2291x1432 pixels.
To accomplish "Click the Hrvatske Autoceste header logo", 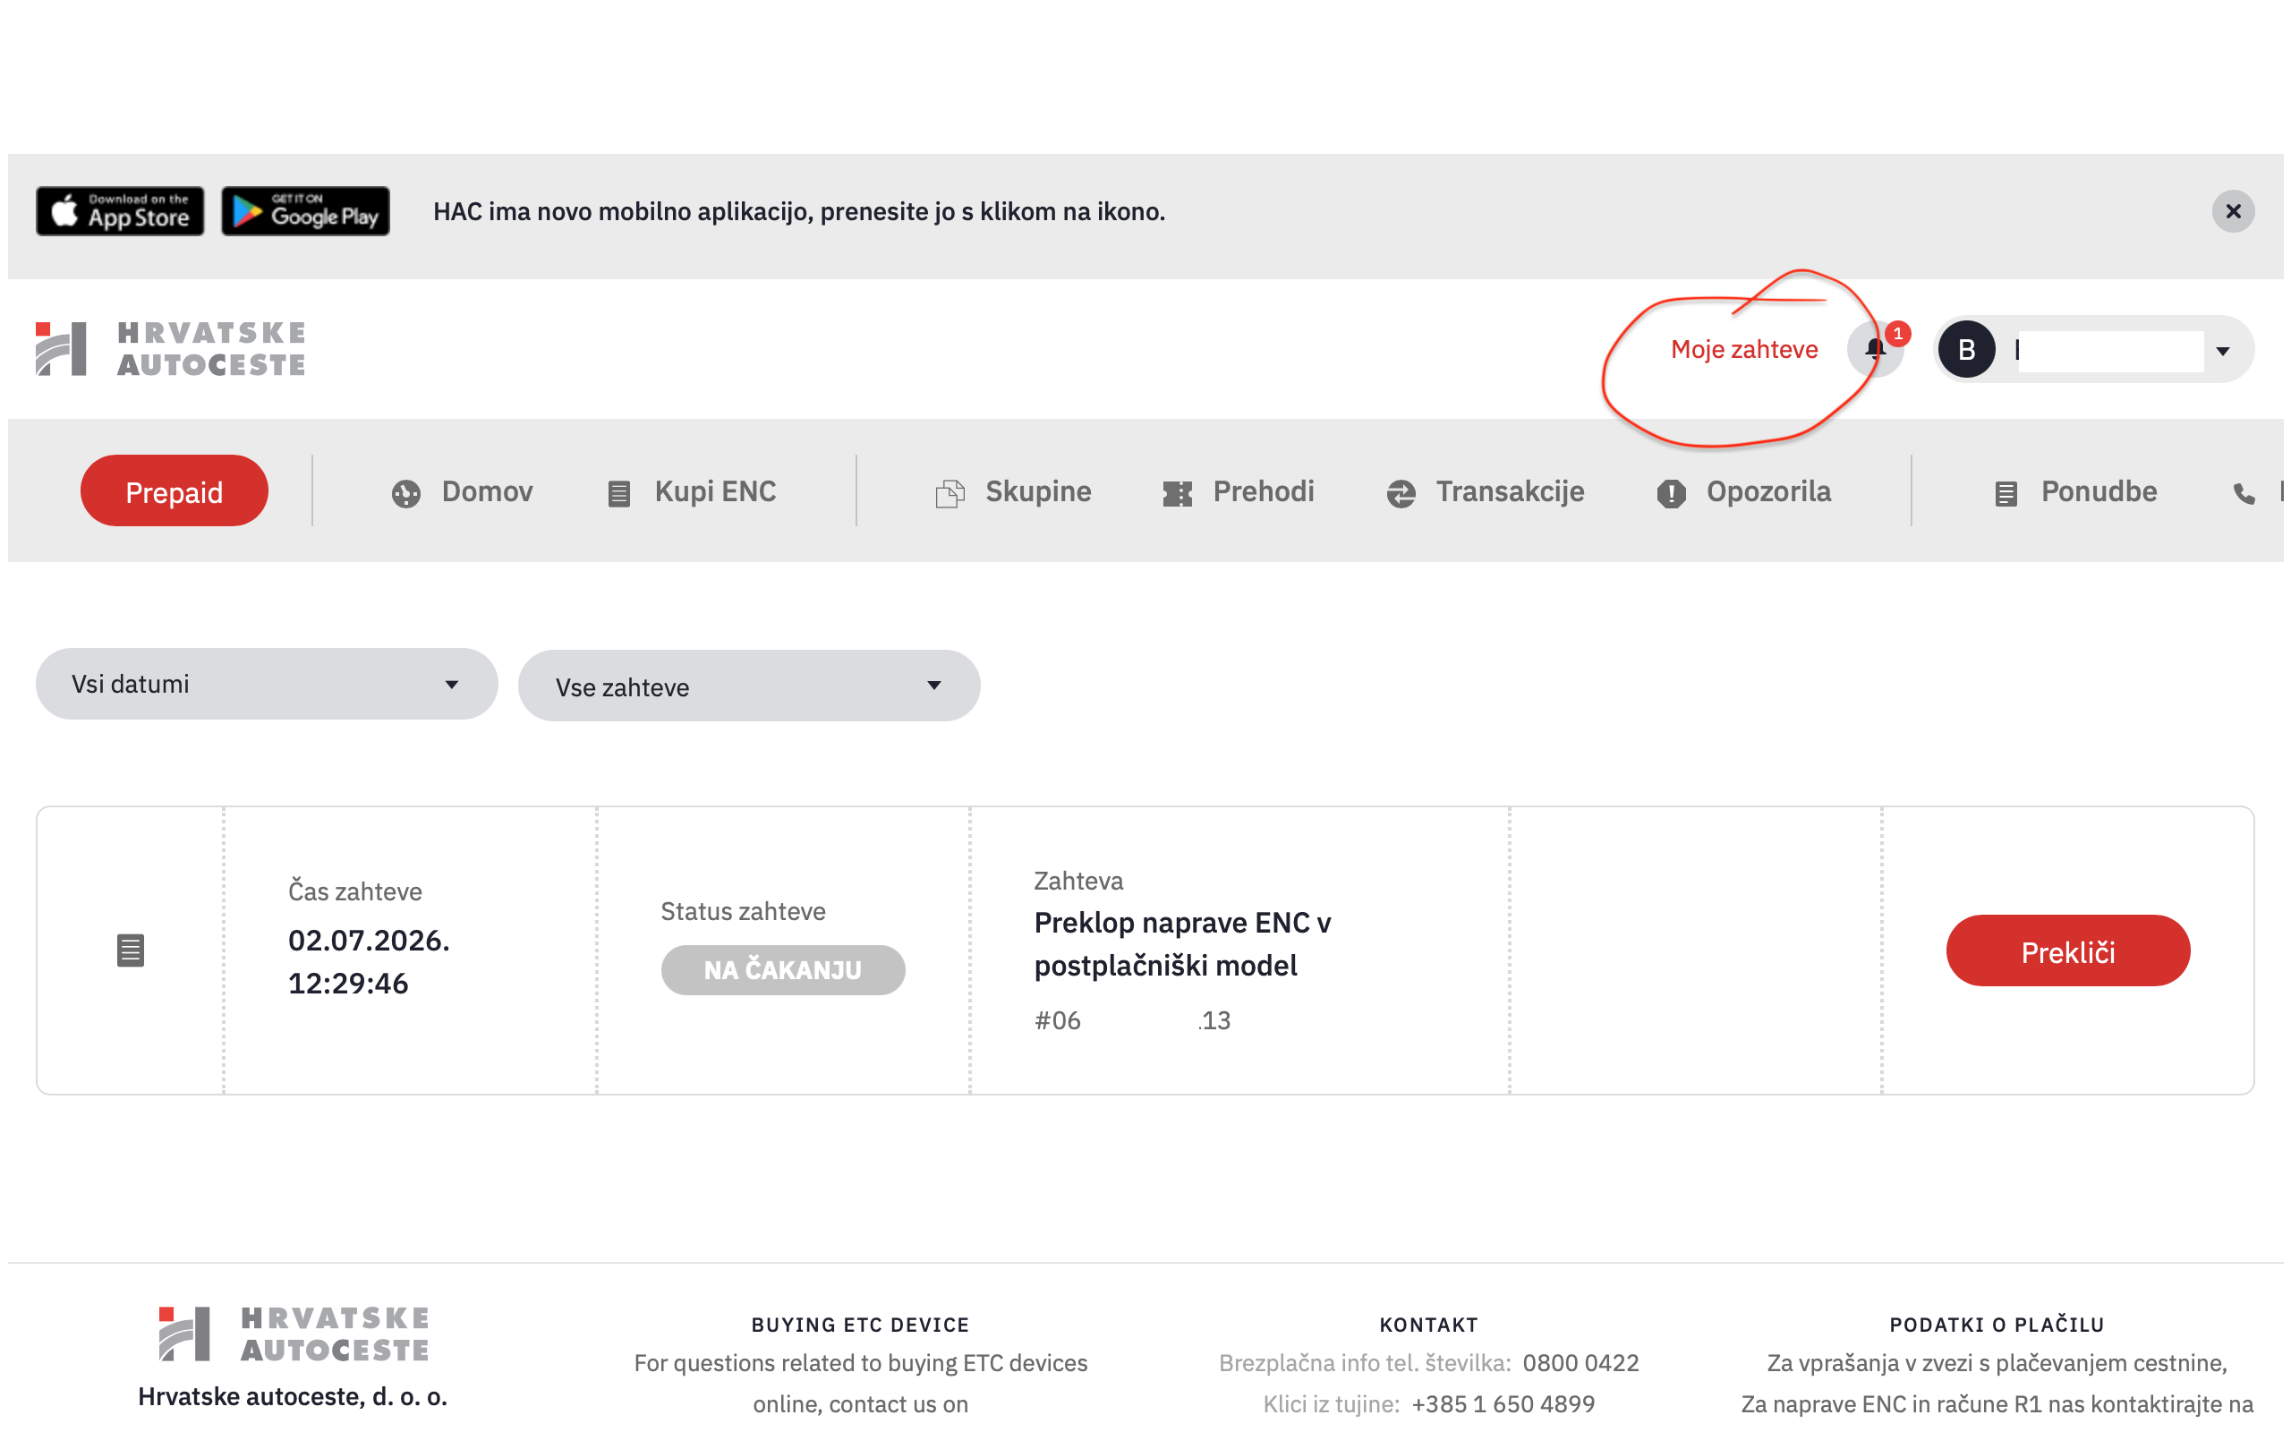I will tap(170, 348).
